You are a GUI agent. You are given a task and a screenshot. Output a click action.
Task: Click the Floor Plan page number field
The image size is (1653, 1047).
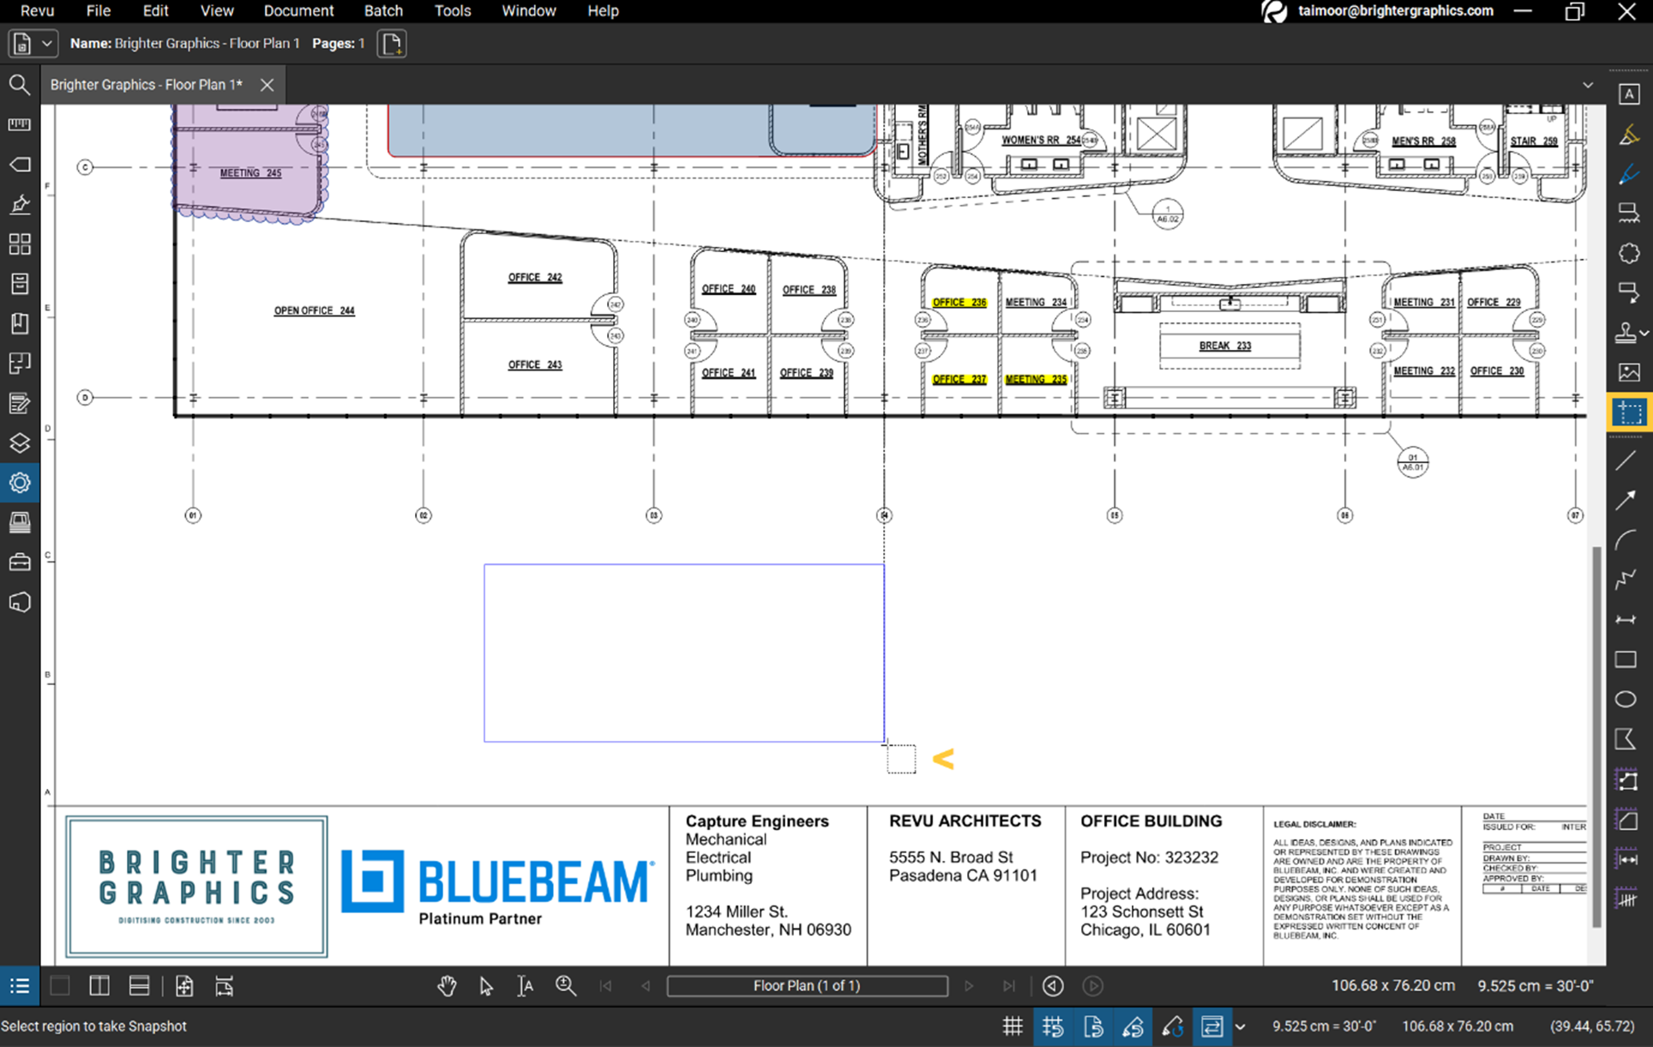pyautogui.click(x=807, y=986)
